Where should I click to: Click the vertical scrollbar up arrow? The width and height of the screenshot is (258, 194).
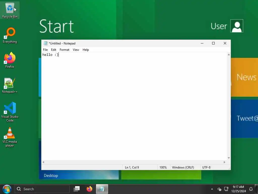229,55
